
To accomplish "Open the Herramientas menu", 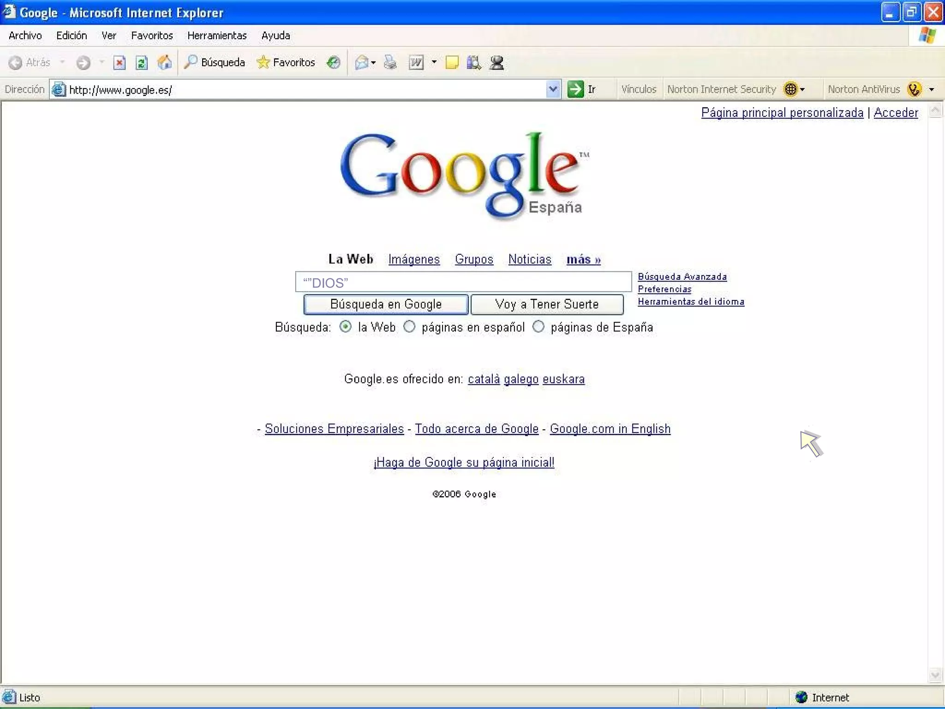I will (x=217, y=36).
